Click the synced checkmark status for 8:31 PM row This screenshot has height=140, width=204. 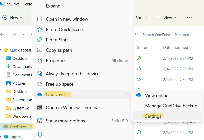click(x=139, y=58)
